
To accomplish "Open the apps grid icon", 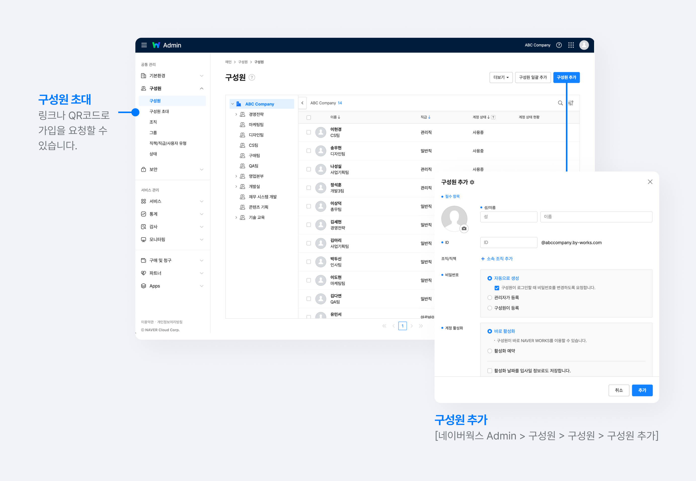I will [571, 45].
